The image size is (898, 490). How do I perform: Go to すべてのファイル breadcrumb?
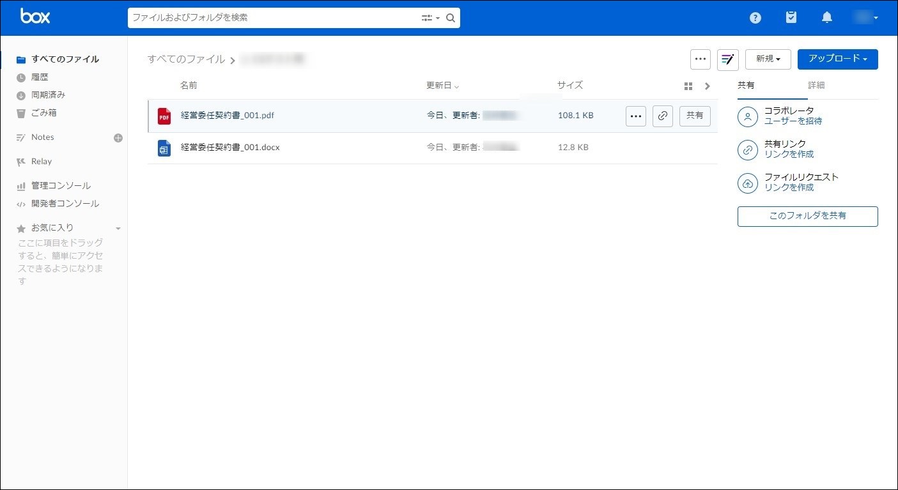(186, 59)
